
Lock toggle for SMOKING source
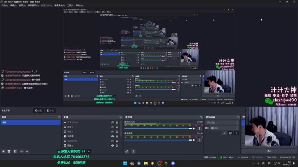(x=117, y=141)
